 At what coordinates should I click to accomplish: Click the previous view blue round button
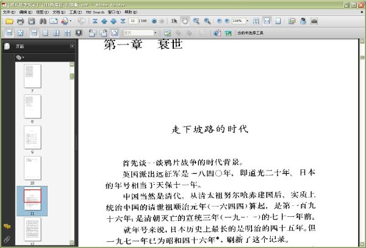154,21
